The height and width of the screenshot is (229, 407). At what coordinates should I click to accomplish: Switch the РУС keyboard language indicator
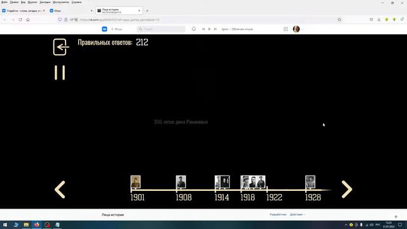coord(378,225)
